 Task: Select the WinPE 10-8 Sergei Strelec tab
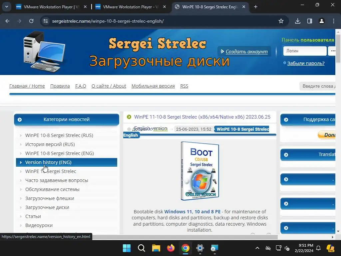[x=210, y=7]
